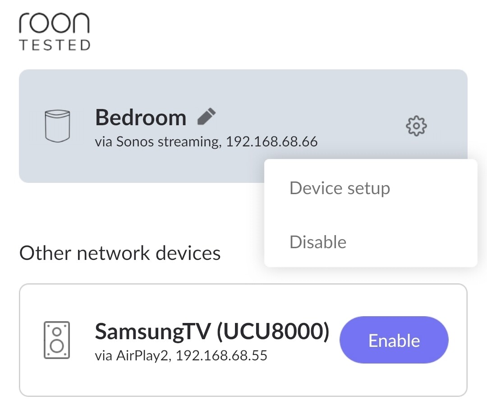Click the TESTED label under the logo
487x400 pixels.
(x=54, y=45)
